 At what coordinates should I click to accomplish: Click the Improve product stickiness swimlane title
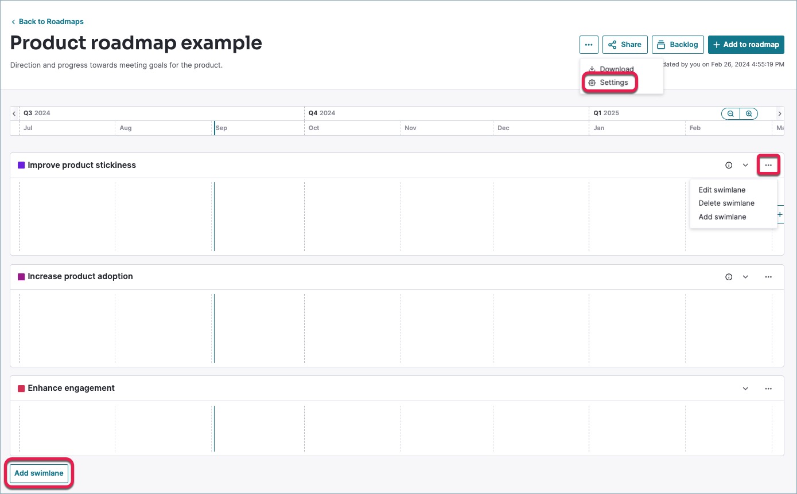[x=82, y=165]
